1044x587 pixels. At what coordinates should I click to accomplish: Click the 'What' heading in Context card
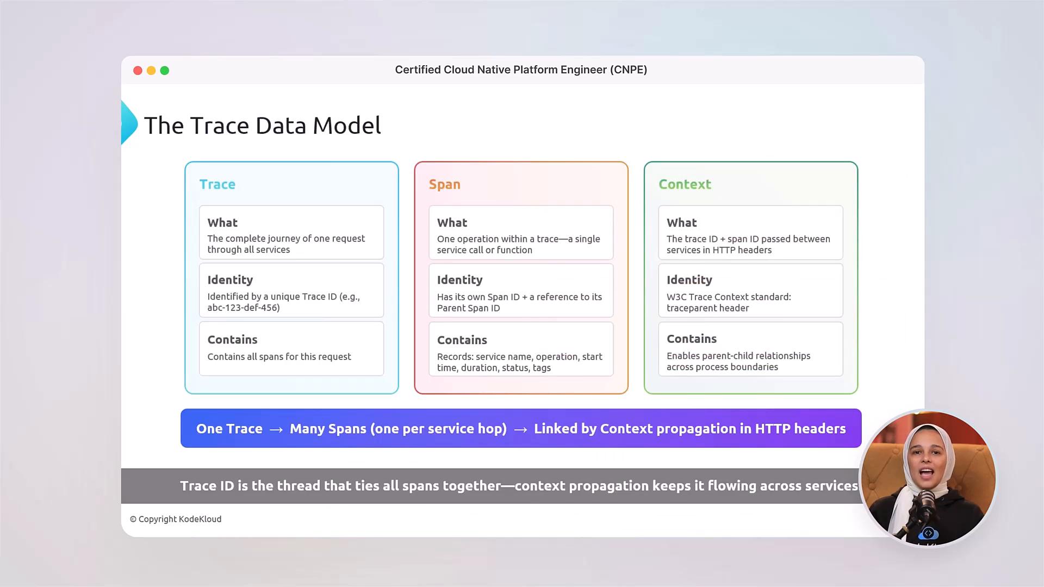point(682,223)
